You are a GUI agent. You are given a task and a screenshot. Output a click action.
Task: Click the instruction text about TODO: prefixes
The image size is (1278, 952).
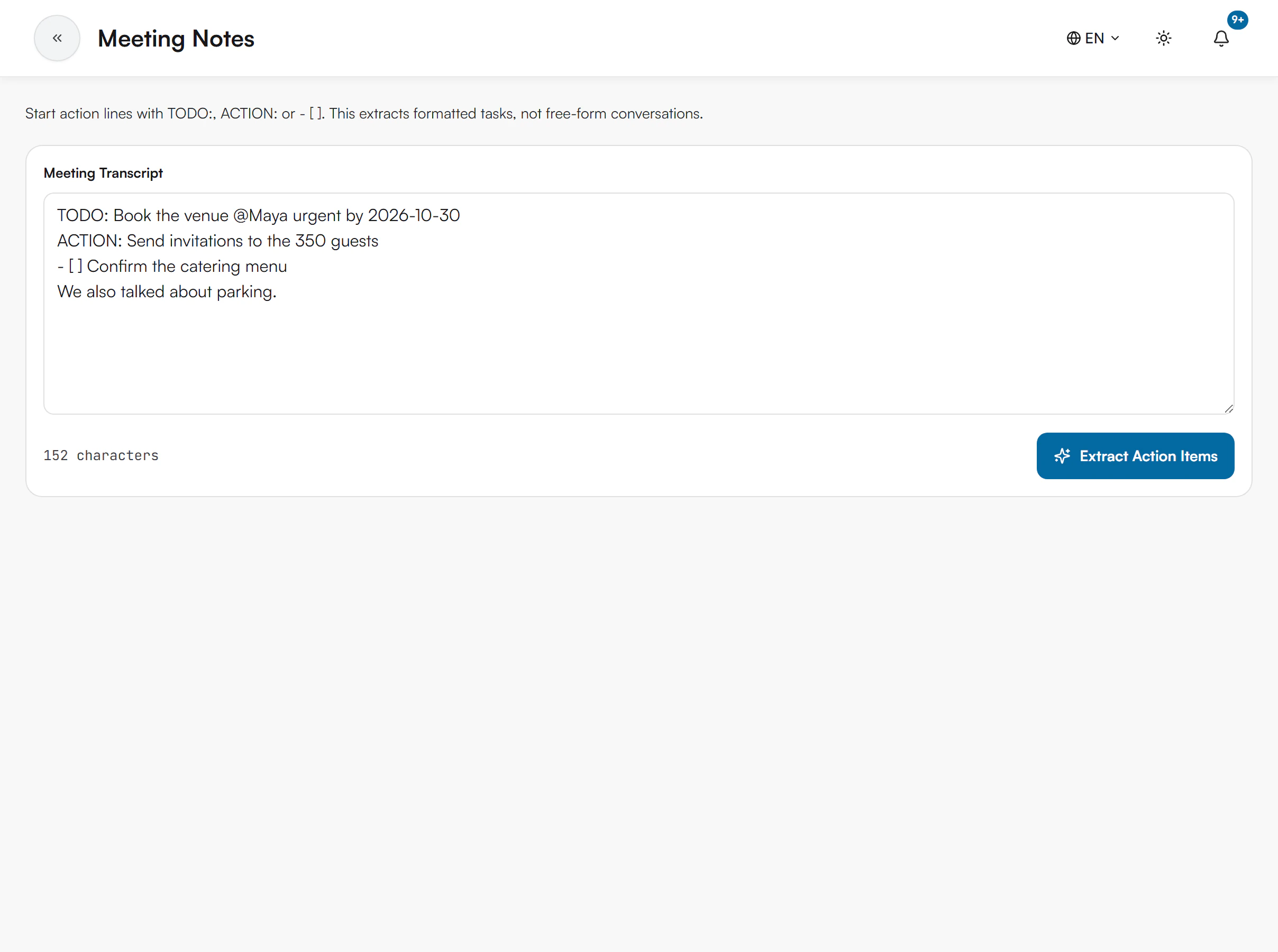(x=364, y=114)
